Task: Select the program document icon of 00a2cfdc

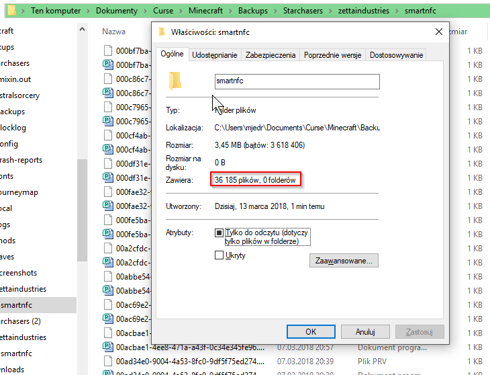Action: (x=107, y=263)
